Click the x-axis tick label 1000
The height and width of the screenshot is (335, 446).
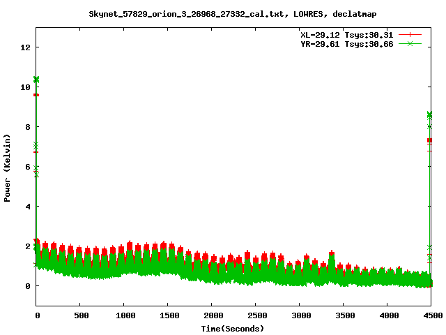point(125,315)
